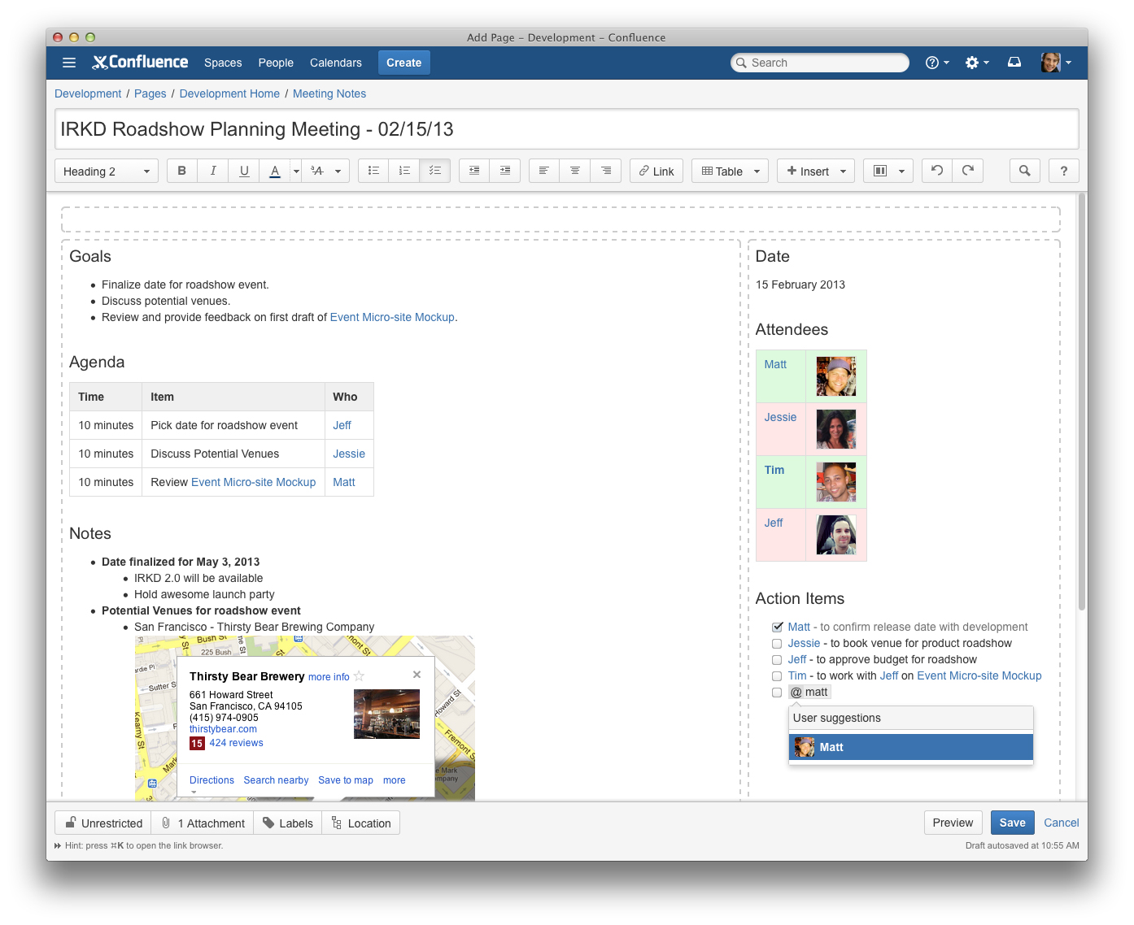Screen dimensions: 1134x925
Task: Indent the current line
Action: coord(505,171)
